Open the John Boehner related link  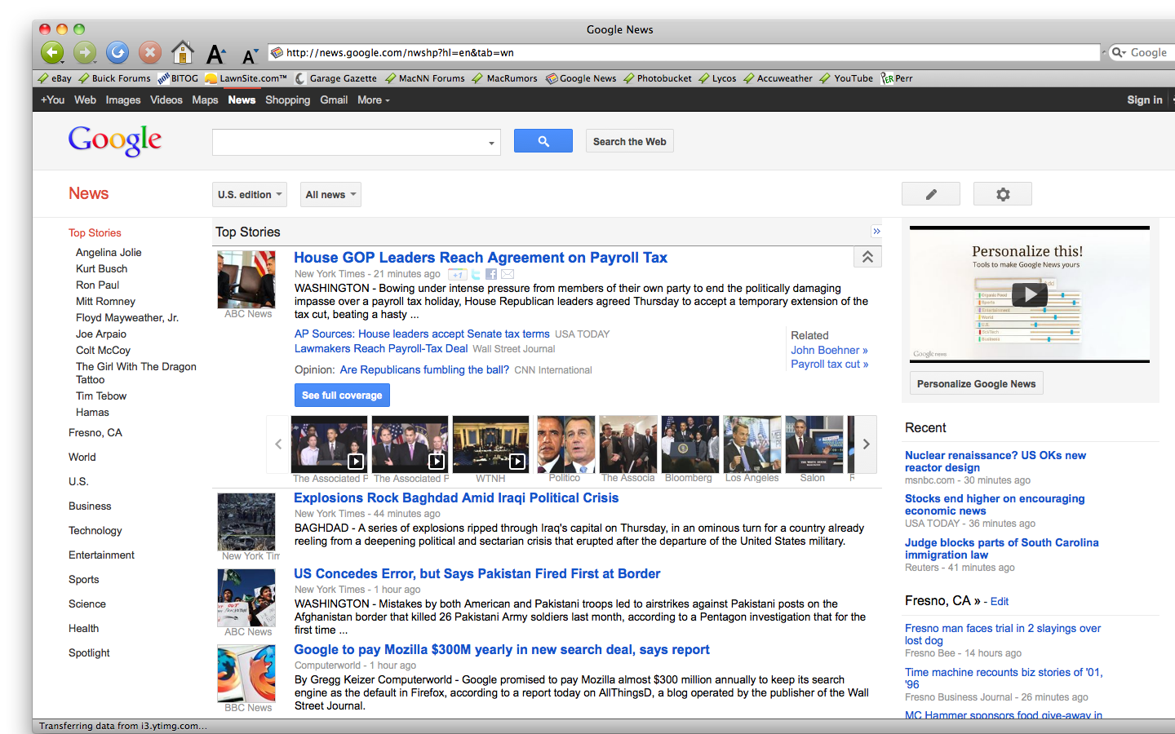click(829, 350)
